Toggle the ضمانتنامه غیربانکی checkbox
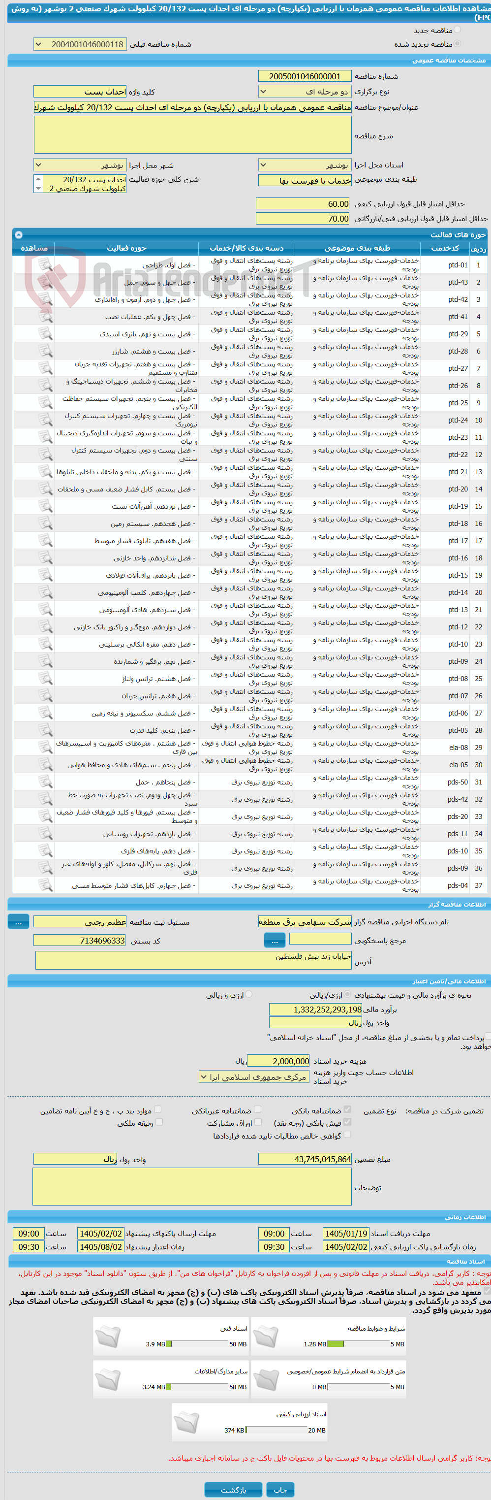This screenshot has height=1500, width=491. (x=258, y=1109)
